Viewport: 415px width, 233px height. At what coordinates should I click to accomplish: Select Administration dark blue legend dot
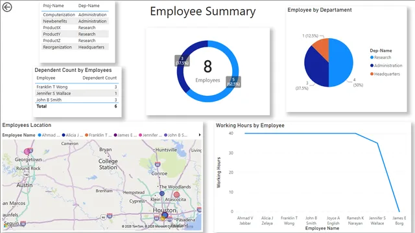click(x=372, y=65)
